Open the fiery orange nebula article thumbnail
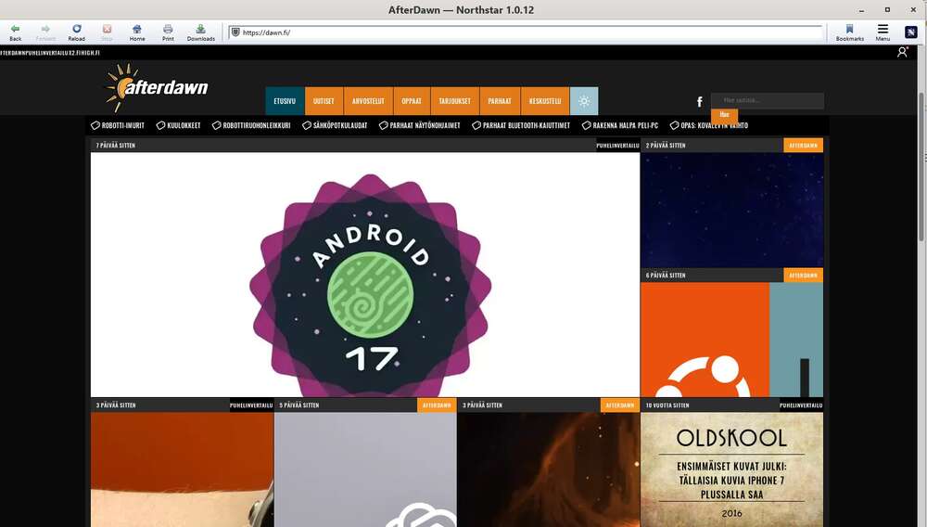 (548, 469)
